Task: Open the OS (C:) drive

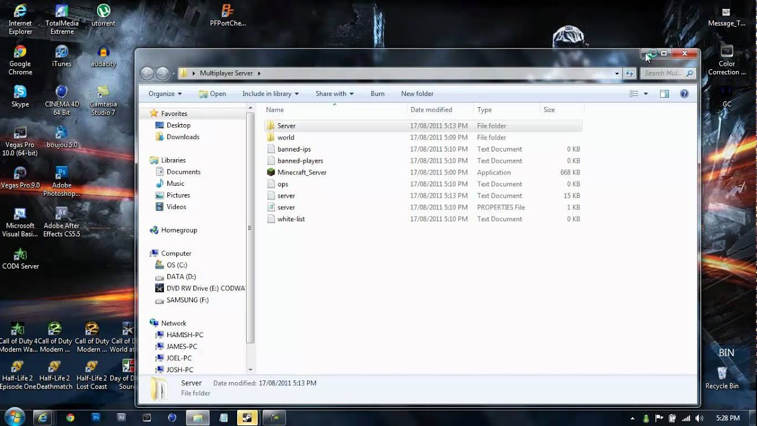Action: (x=171, y=265)
